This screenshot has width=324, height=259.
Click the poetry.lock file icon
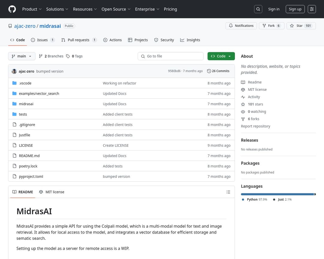click(14, 166)
